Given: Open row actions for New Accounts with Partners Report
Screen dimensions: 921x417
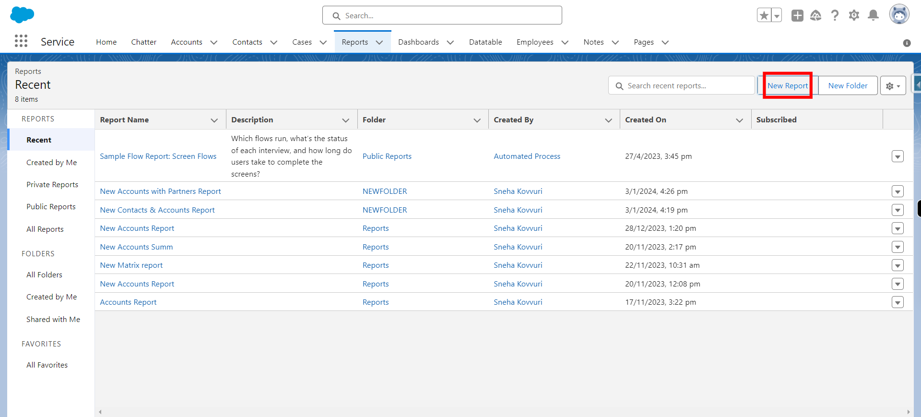Looking at the screenshot, I should click(x=897, y=191).
